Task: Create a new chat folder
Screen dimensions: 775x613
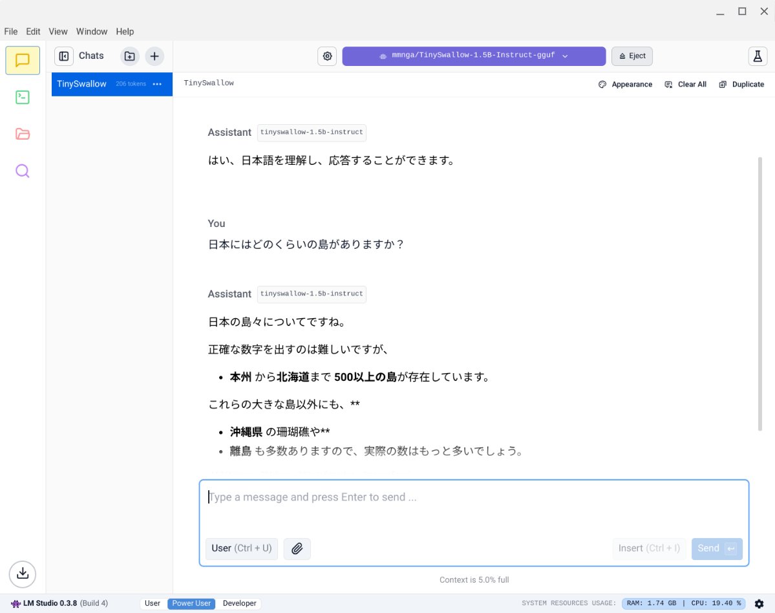Action: click(x=129, y=56)
